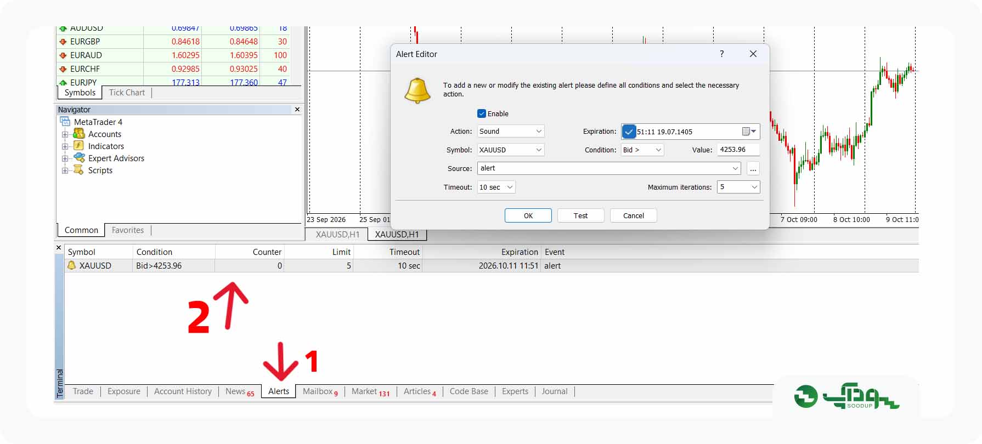This screenshot has width=982, height=444.
Task: Select the Indicators icon in Navigator
Action: [79, 146]
